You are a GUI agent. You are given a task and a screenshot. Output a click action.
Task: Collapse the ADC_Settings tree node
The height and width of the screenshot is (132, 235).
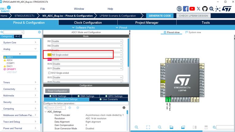(45, 112)
